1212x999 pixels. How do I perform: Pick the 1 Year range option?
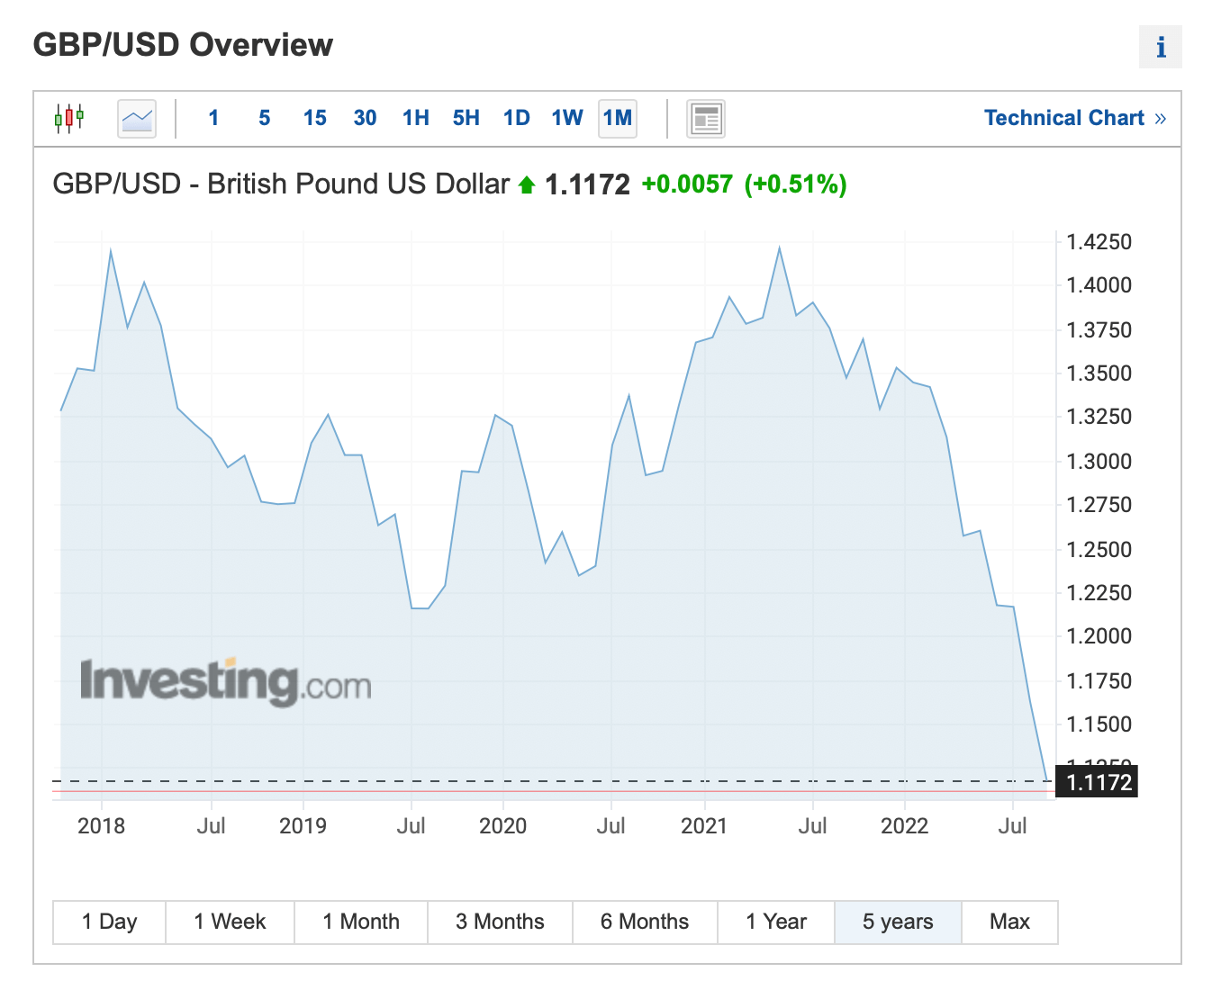[775, 922]
